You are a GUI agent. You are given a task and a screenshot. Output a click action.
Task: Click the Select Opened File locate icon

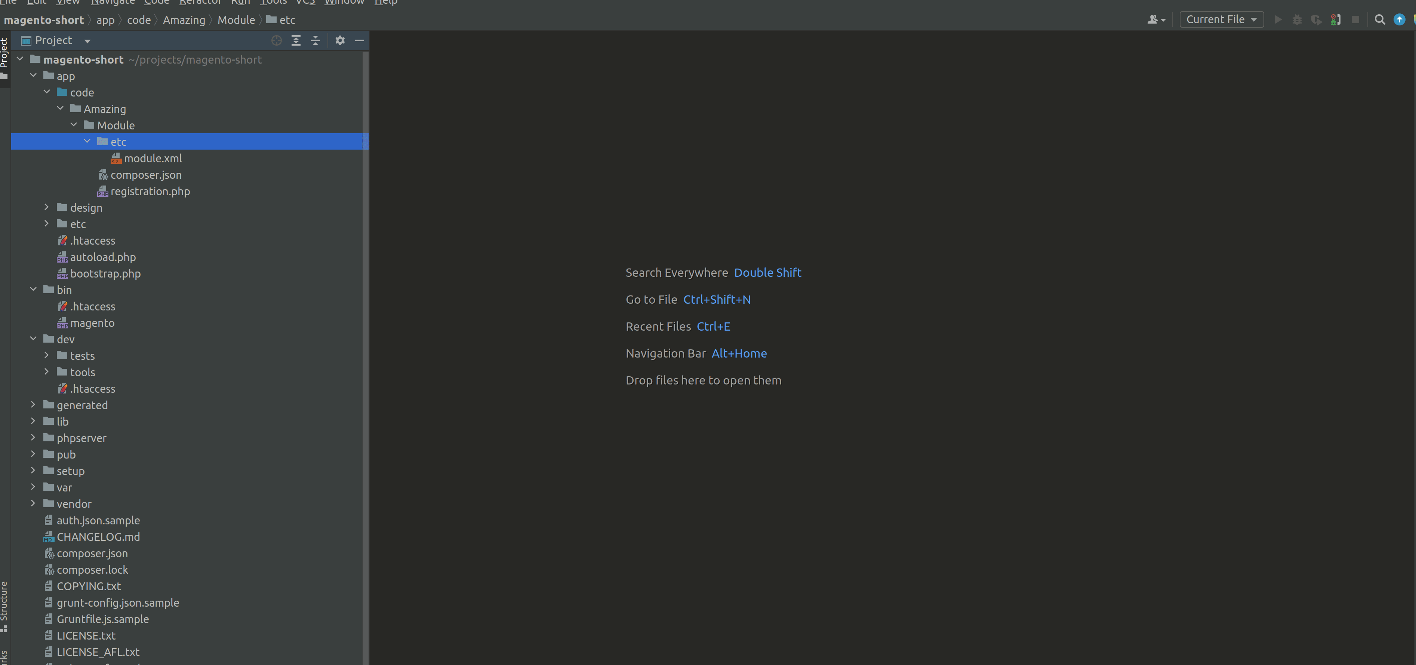coord(277,40)
